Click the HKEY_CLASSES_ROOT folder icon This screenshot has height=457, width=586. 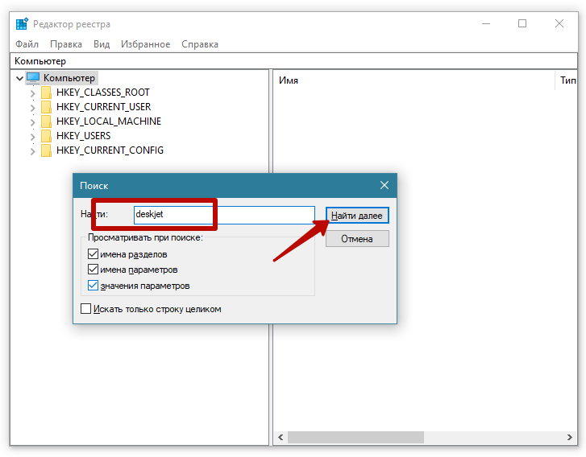[46, 93]
